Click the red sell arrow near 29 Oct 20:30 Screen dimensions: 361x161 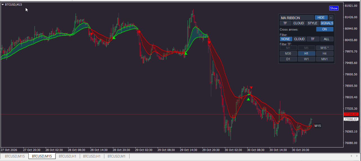point(209,42)
